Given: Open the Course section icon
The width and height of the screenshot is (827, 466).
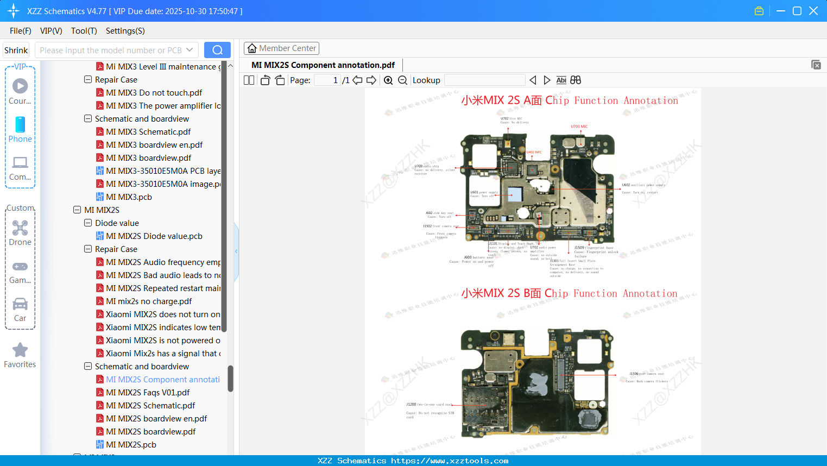Looking at the screenshot, I should 20,87.
